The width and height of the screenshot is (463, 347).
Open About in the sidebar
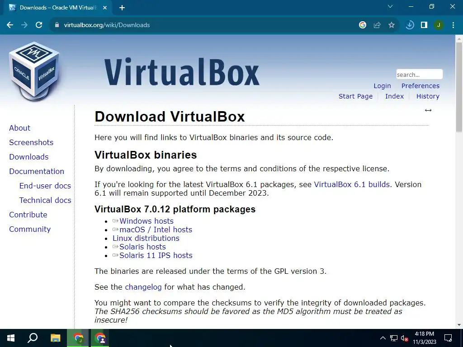[20, 128]
